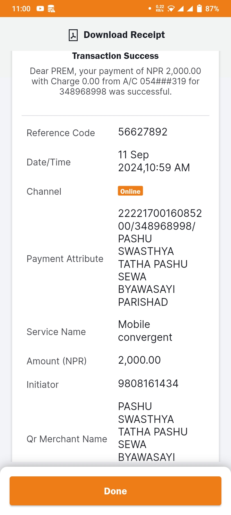The height and width of the screenshot is (515, 231).
Task: Tap the battery status icon
Action: coord(199,8)
